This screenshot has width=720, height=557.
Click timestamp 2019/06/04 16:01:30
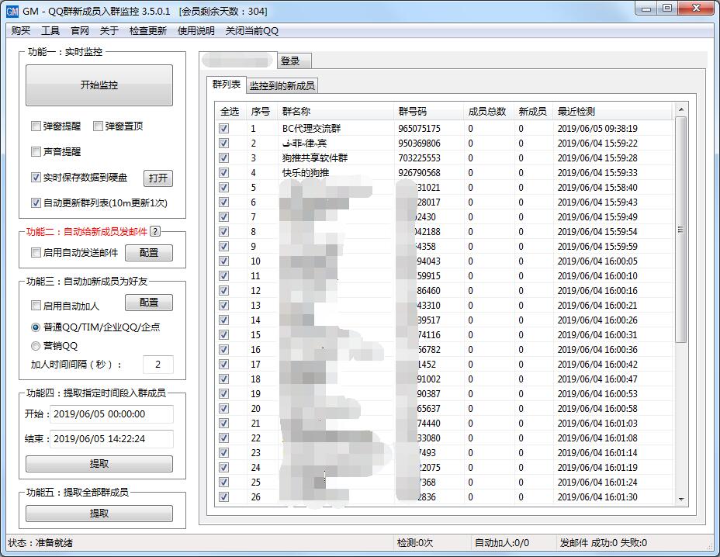597,496
